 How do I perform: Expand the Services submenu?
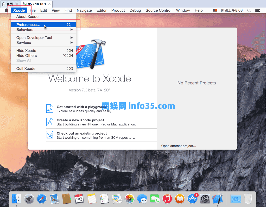pyautogui.click(x=43, y=43)
